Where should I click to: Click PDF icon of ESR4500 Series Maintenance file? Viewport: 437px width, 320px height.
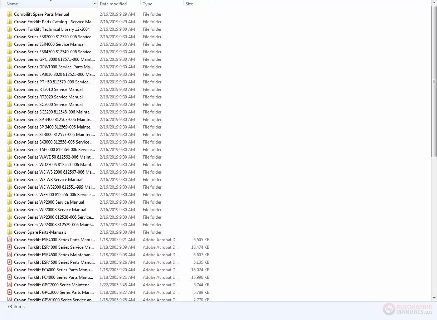pyautogui.click(x=10, y=255)
